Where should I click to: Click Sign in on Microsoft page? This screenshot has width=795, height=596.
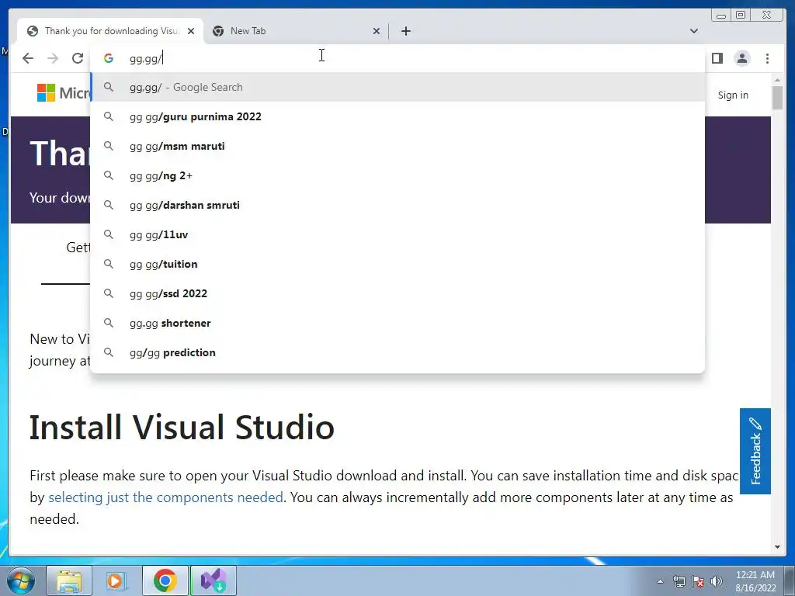[x=733, y=95]
